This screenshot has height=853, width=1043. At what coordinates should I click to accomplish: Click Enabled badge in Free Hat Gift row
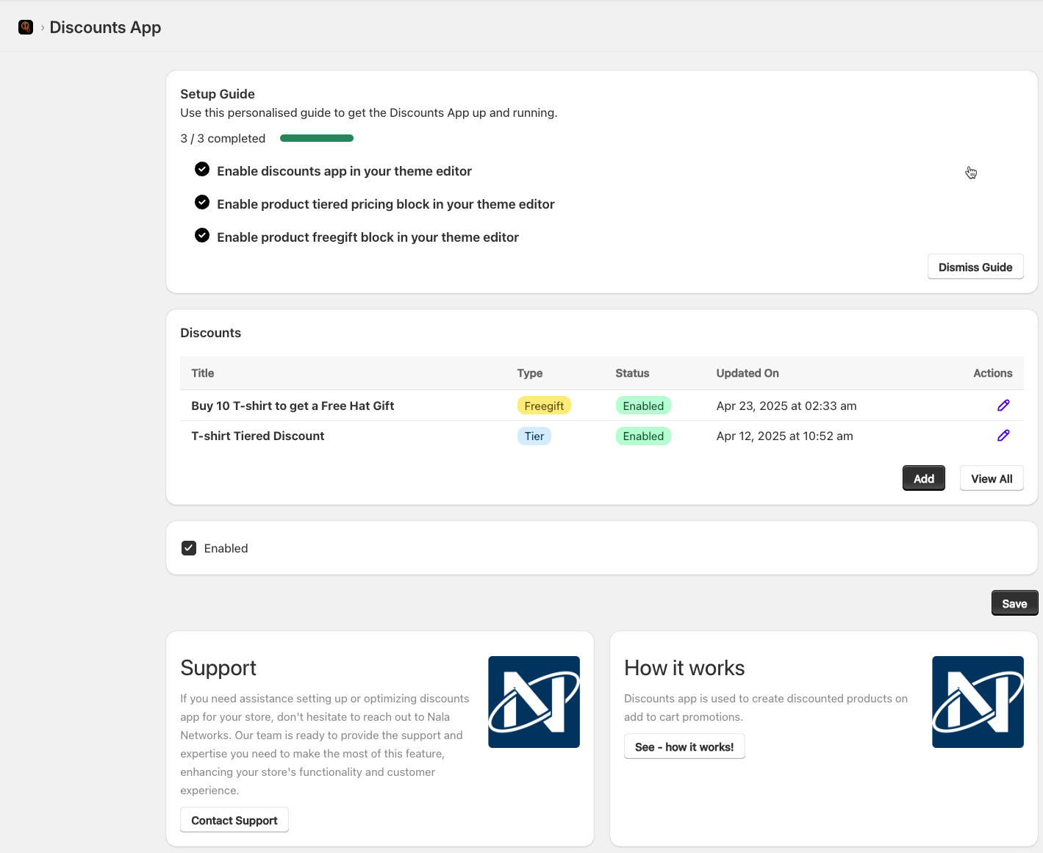643,406
